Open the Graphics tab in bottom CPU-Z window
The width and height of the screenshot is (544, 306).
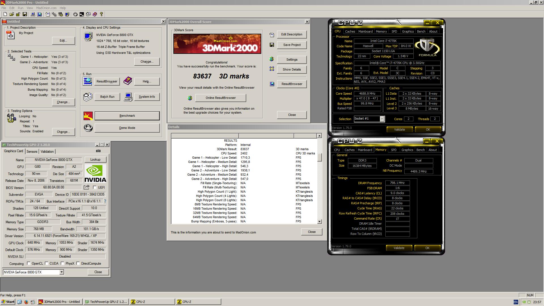407,150
